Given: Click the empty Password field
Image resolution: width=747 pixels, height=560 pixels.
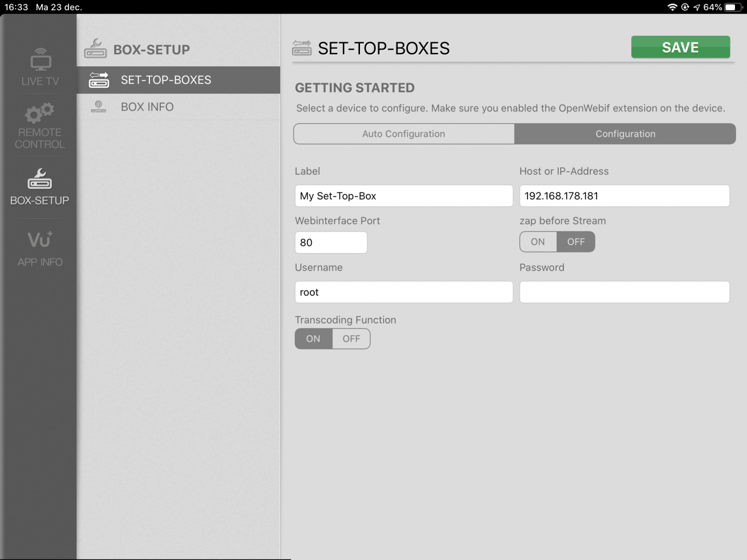Looking at the screenshot, I should pos(625,292).
